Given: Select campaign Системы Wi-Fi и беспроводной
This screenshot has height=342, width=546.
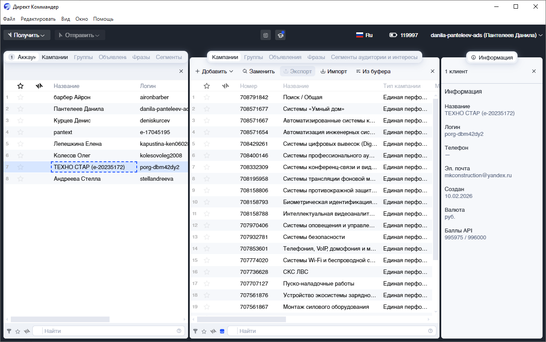Looking at the screenshot, I should (x=311, y=260).
